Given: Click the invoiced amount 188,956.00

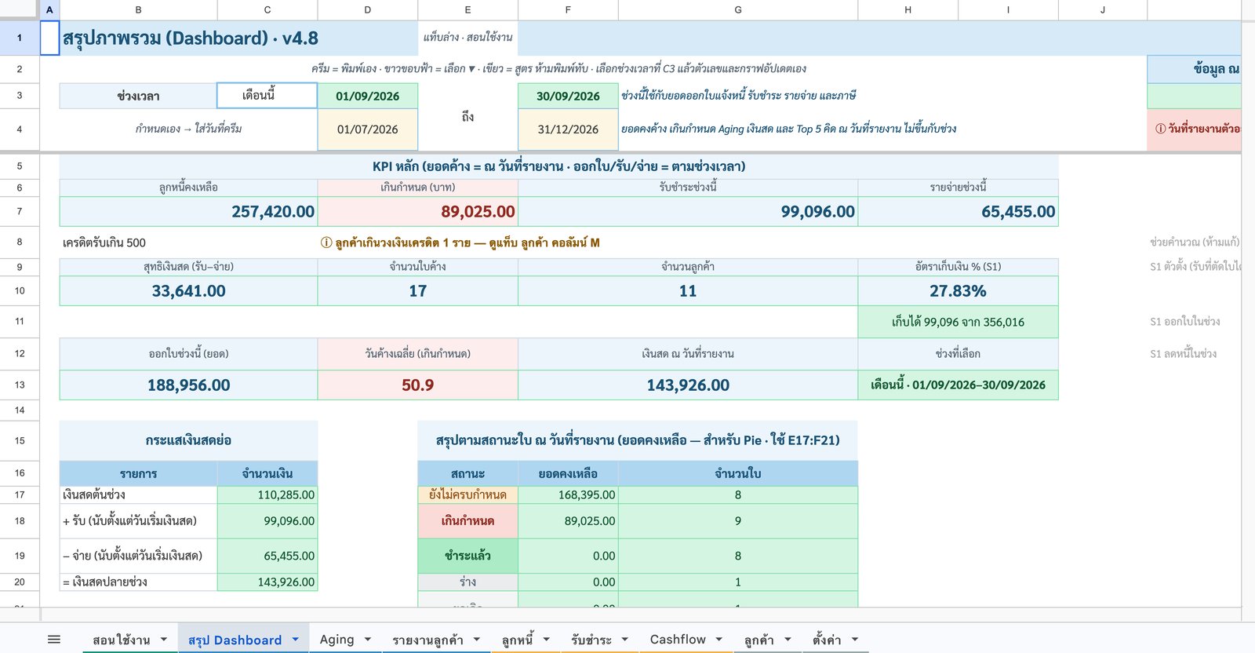Looking at the screenshot, I should tap(188, 385).
